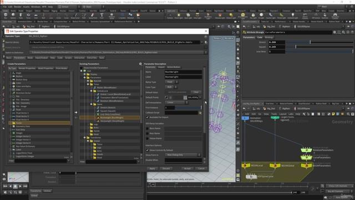Image resolution: width=355 pixels, height=200 pixels.
Task: Enable the Values Name checkbox
Action: 148,138
